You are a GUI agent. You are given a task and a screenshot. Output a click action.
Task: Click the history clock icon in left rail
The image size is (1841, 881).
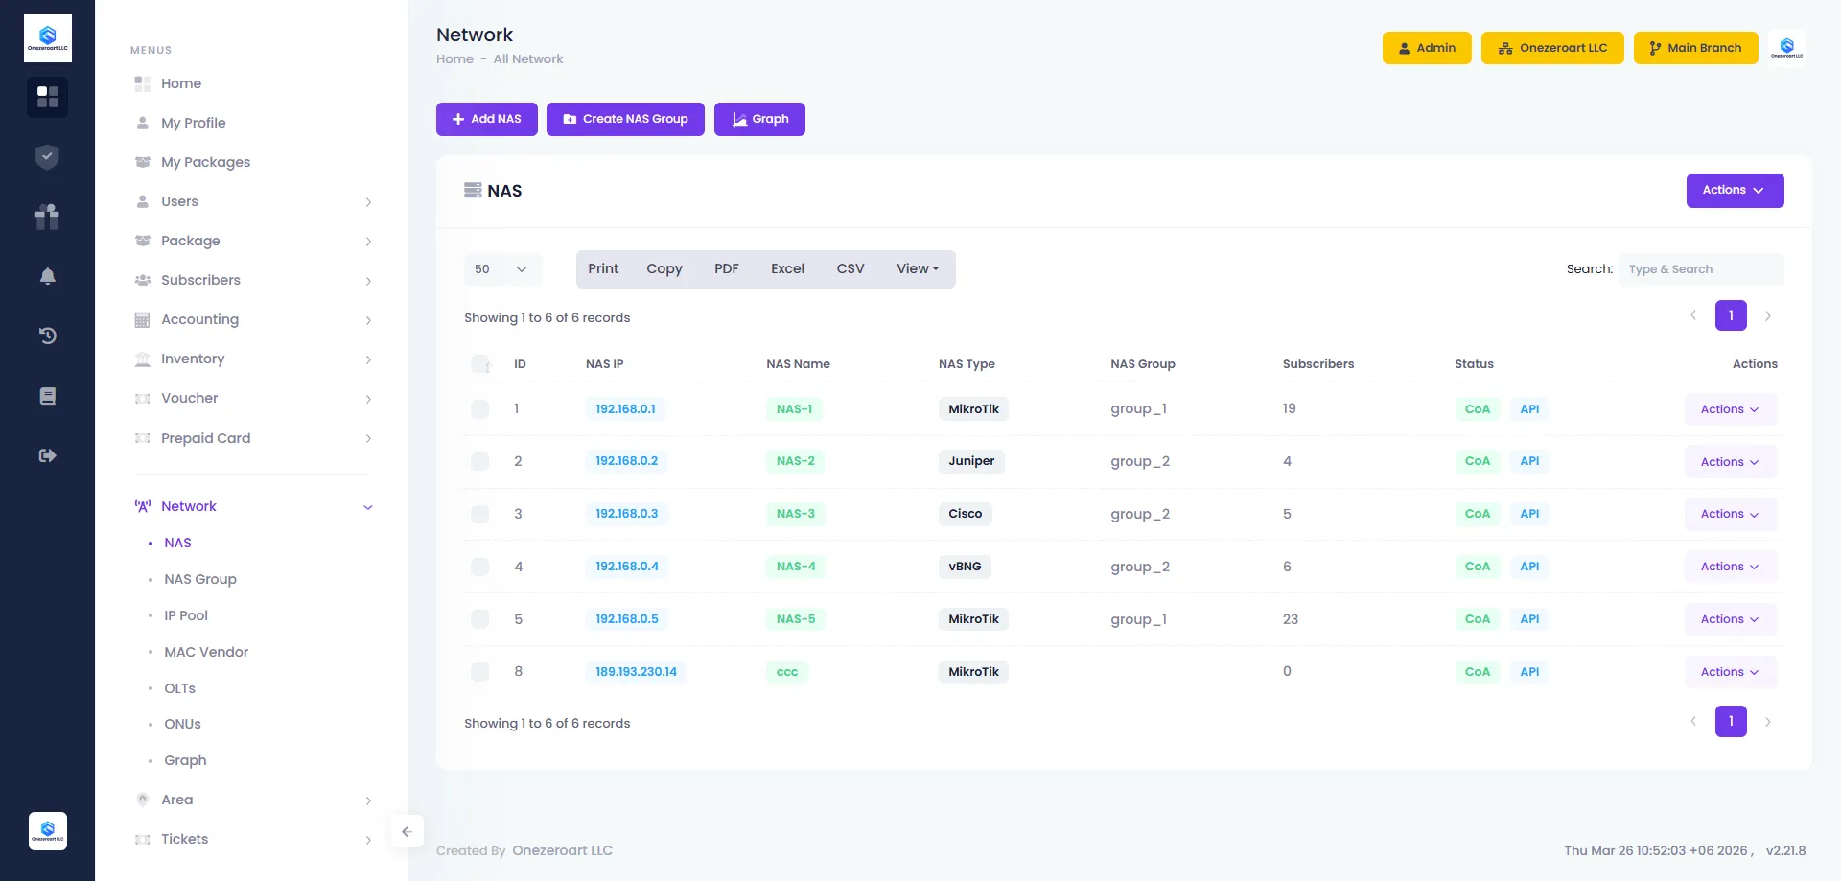47,336
